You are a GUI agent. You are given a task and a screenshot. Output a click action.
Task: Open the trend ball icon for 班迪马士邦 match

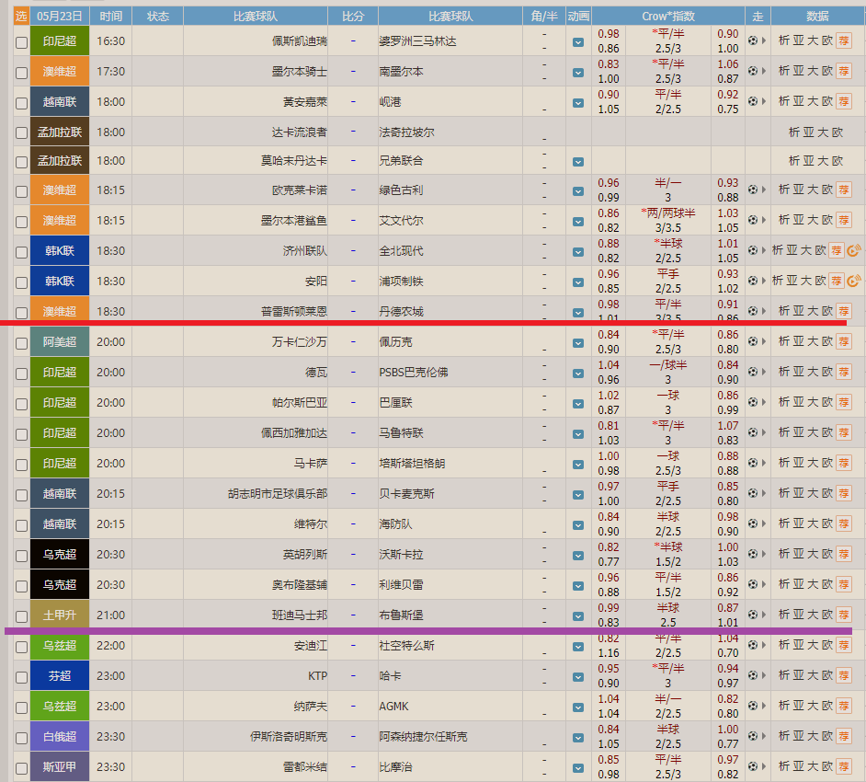coord(754,615)
